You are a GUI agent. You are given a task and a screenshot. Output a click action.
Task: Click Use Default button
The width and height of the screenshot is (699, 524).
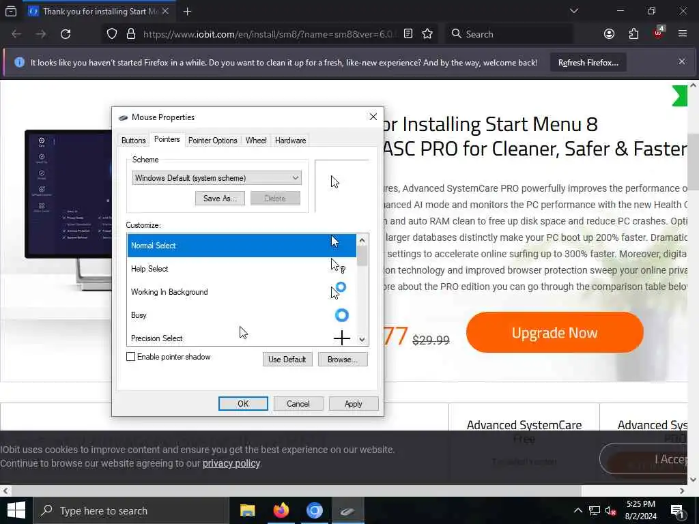pyautogui.click(x=287, y=359)
